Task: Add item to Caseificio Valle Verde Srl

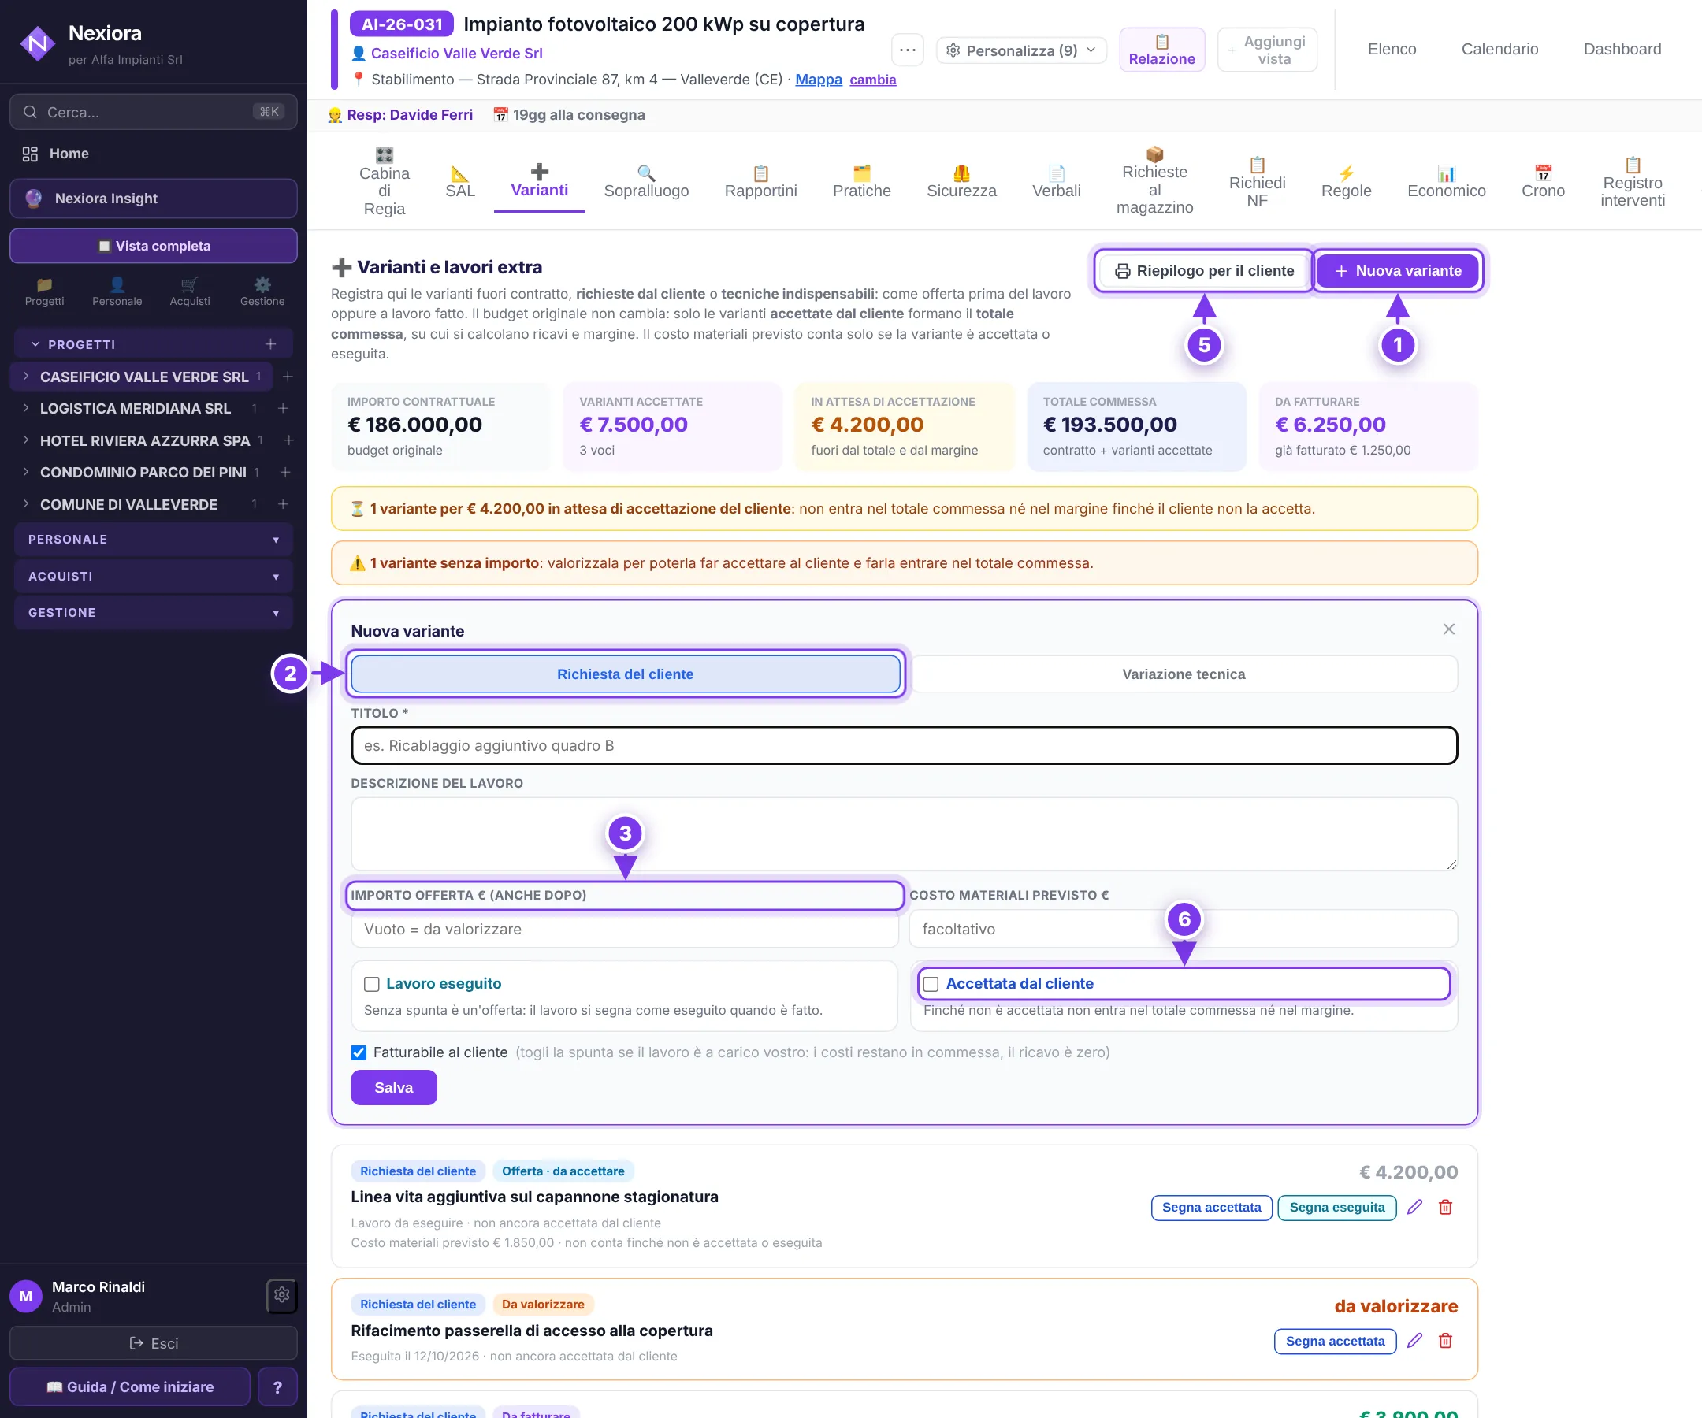Action: (287, 377)
